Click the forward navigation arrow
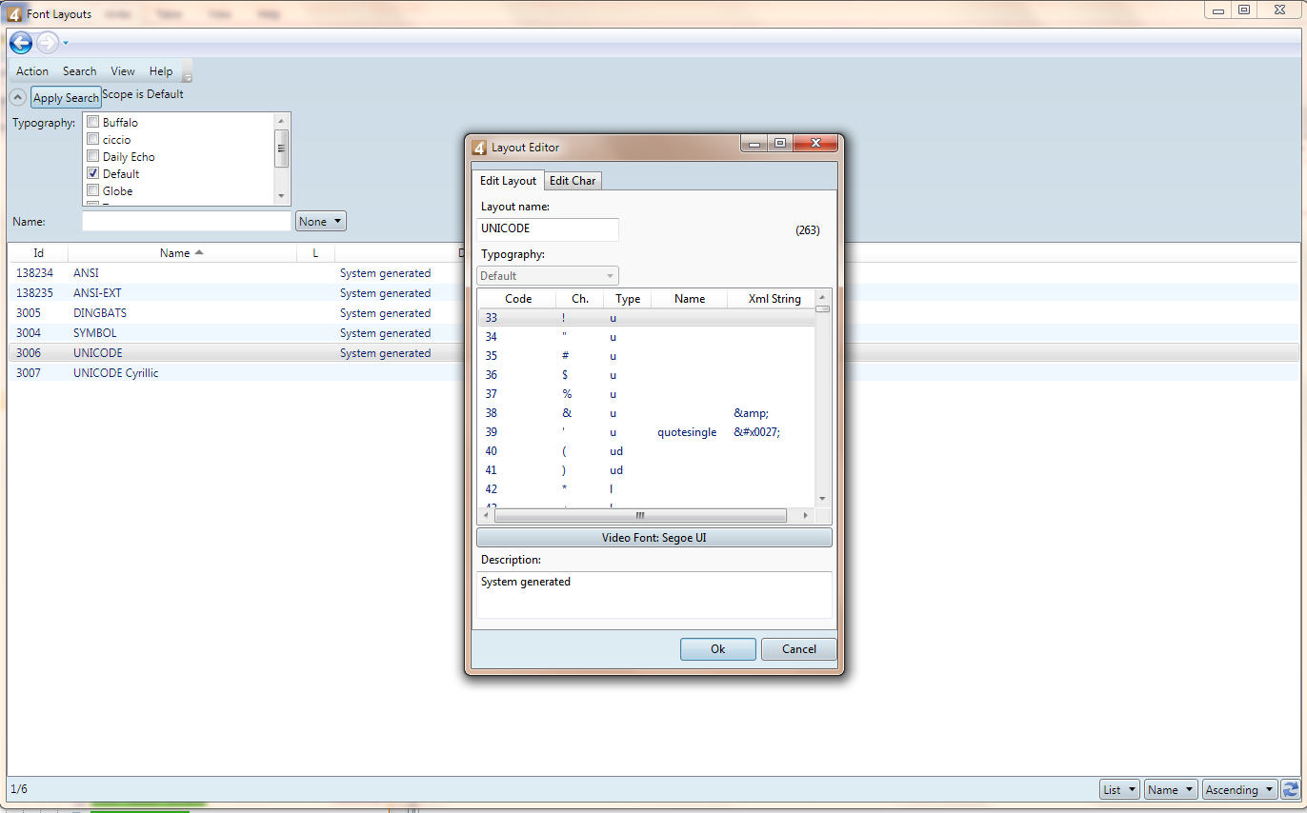This screenshot has height=813, width=1307. (47, 43)
